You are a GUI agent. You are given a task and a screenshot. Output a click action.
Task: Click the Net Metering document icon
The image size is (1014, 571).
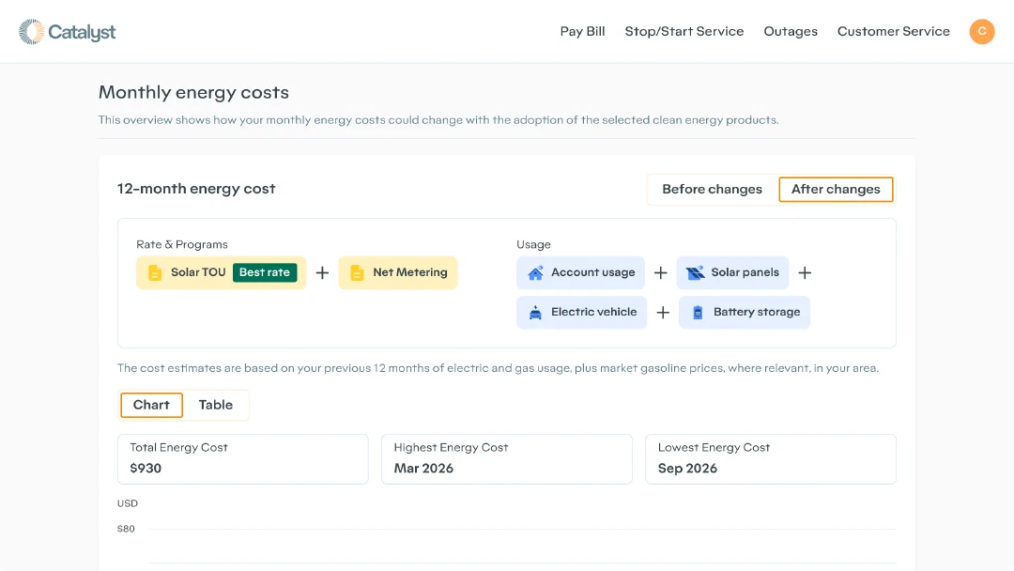pyautogui.click(x=357, y=273)
